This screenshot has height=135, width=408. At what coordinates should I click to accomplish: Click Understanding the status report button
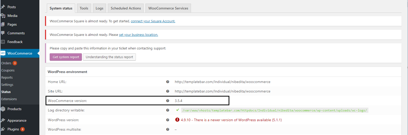pyautogui.click(x=109, y=57)
